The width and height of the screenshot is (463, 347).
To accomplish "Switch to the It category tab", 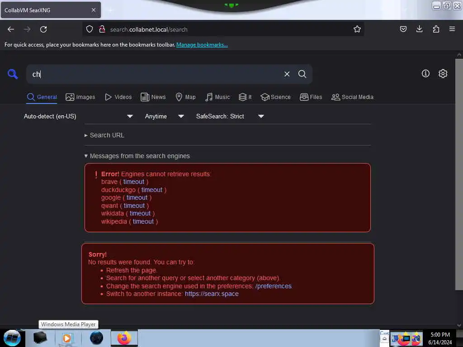I will (245, 97).
